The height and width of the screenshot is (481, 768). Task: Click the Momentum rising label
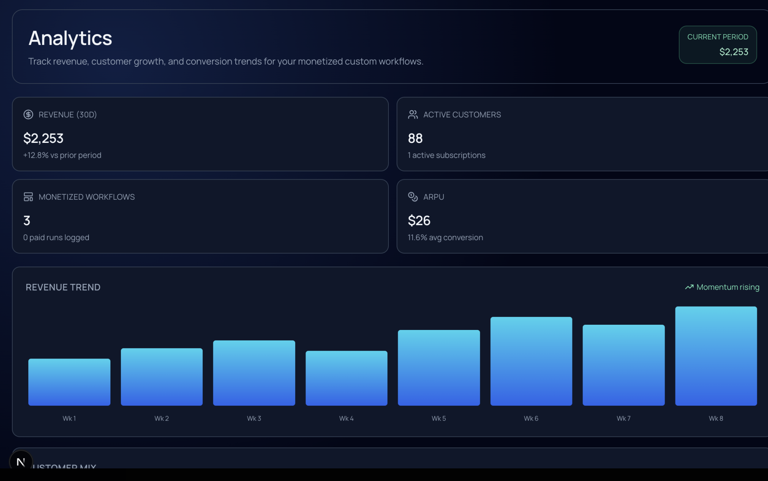coord(727,287)
